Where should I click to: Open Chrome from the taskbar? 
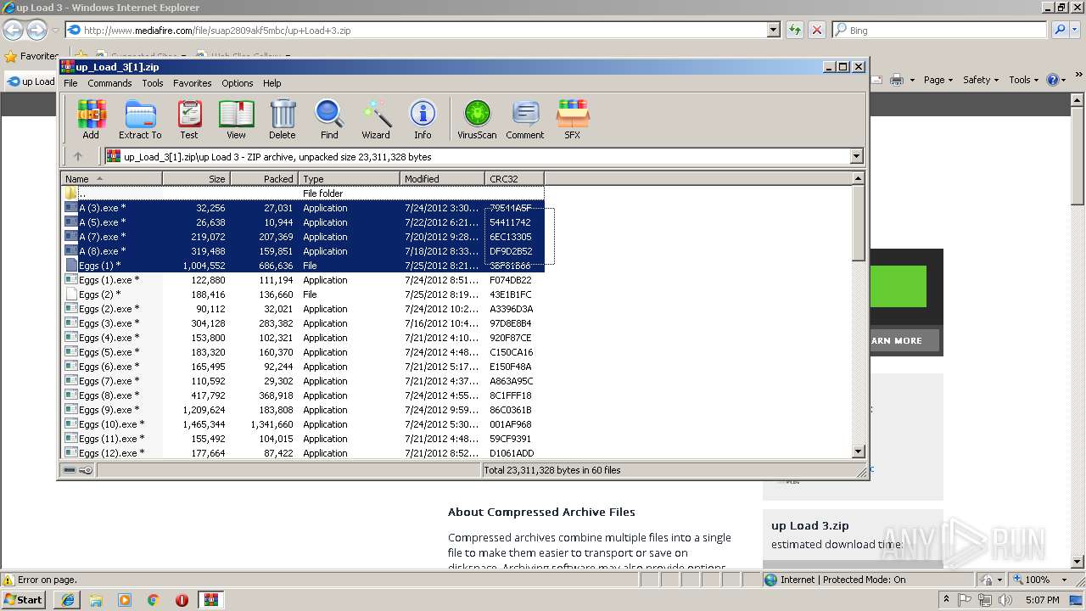154,600
